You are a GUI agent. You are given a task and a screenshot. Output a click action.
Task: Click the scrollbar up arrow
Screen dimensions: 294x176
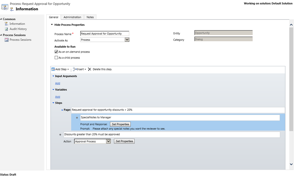(x=291, y=25)
